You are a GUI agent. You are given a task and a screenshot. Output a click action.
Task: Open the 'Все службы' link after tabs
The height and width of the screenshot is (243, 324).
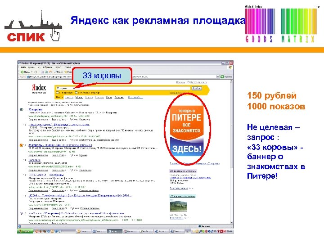135,97
